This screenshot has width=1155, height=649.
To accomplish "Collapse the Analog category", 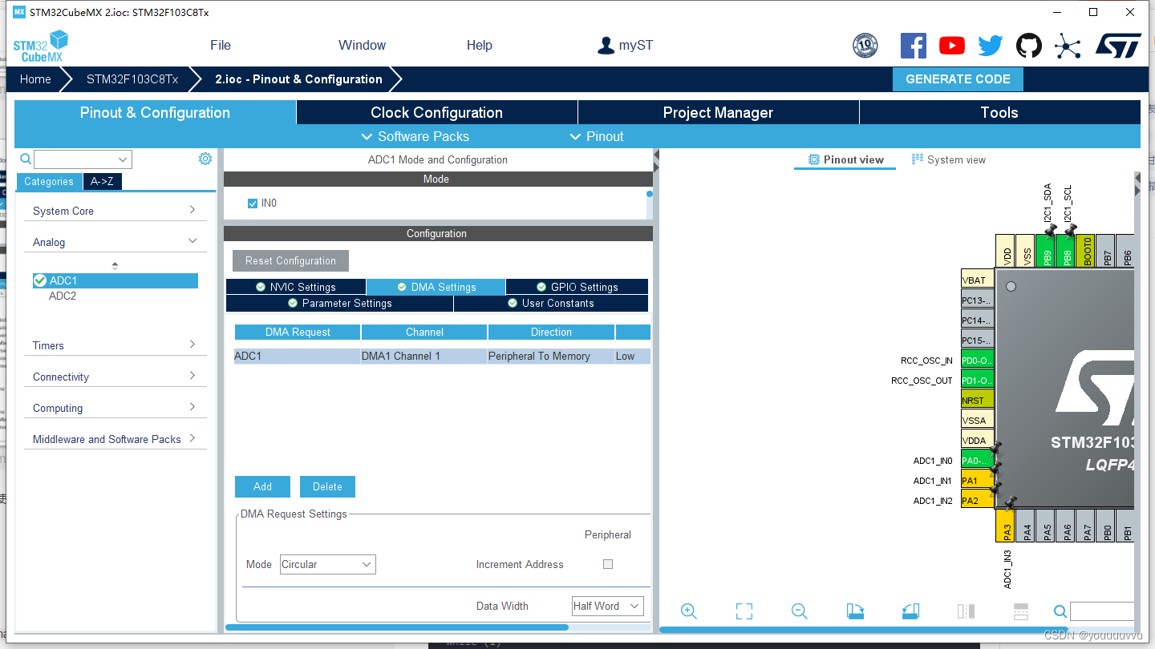I will tap(115, 242).
